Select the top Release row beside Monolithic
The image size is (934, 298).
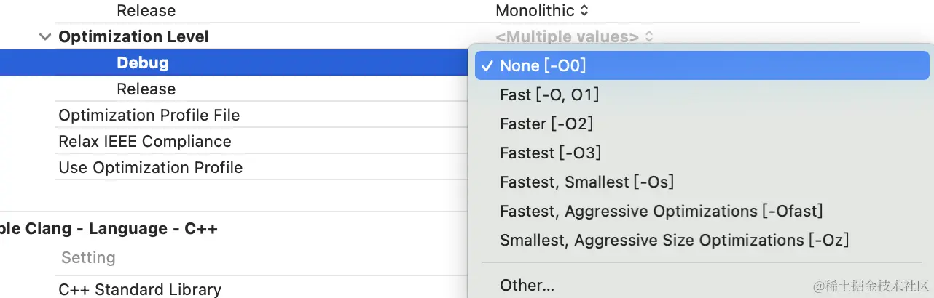pos(146,11)
